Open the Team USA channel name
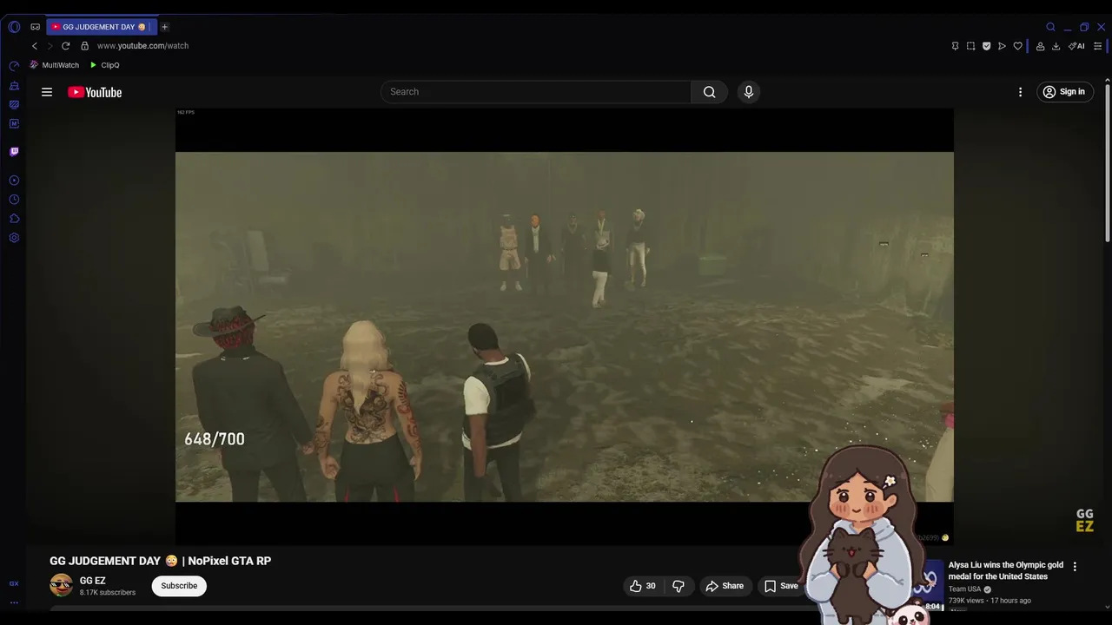 pos(964,589)
